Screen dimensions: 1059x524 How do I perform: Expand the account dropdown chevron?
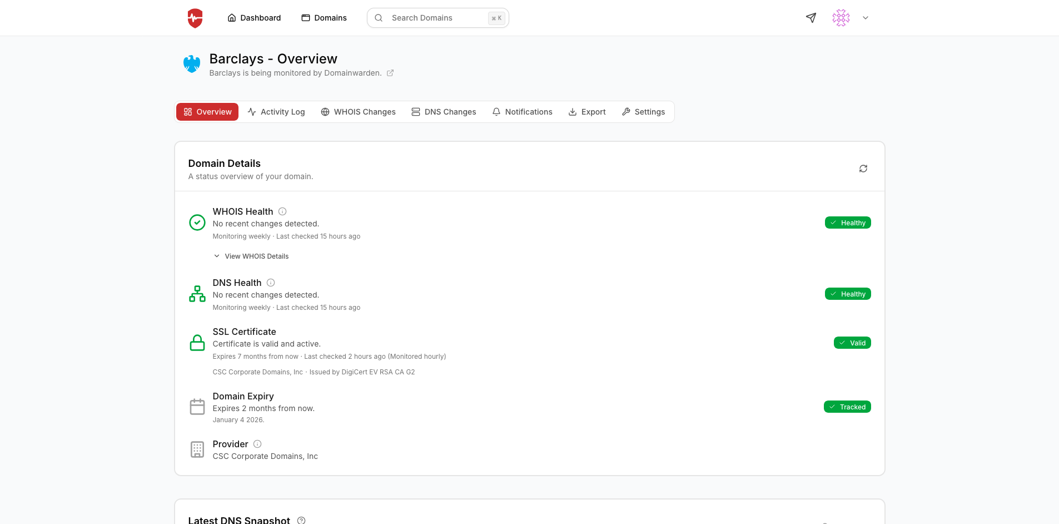tap(866, 18)
